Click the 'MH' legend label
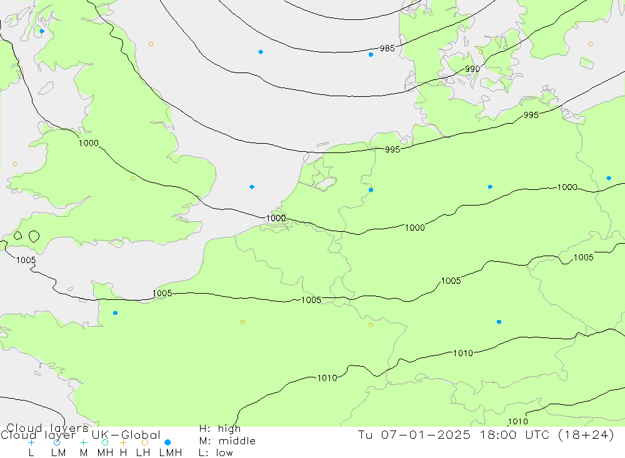This screenshot has height=458, width=625. pos(105,453)
